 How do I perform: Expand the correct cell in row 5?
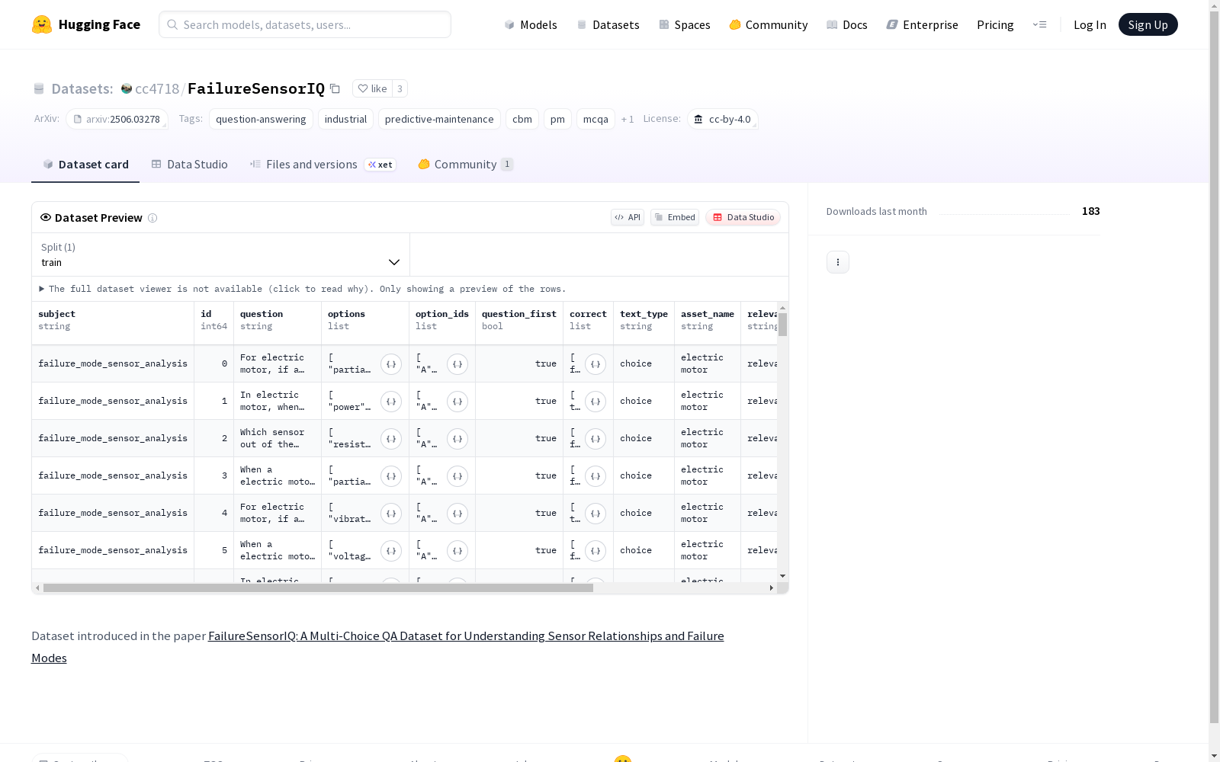(x=596, y=551)
